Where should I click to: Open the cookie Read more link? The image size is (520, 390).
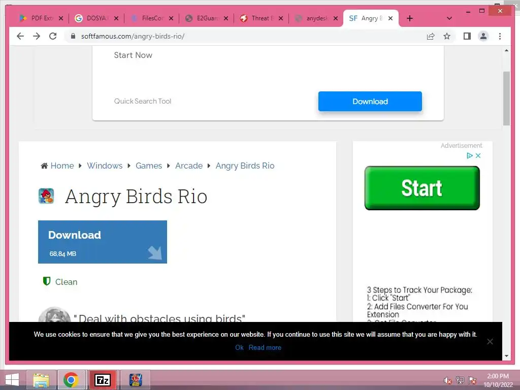coord(265,347)
